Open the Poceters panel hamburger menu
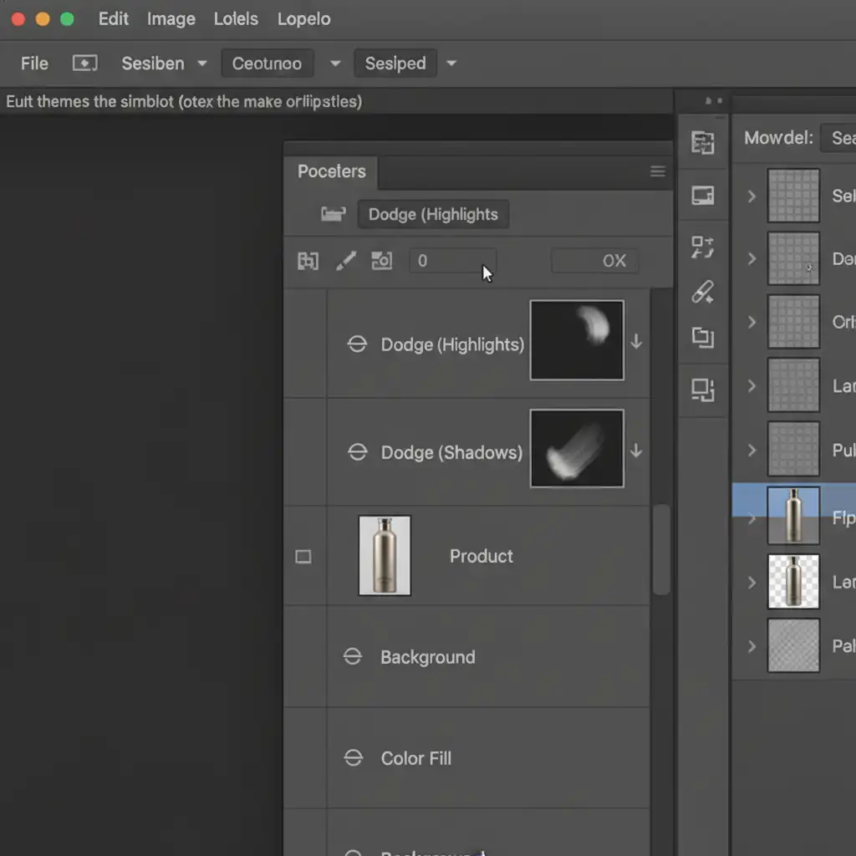The width and height of the screenshot is (856, 856). [x=658, y=171]
